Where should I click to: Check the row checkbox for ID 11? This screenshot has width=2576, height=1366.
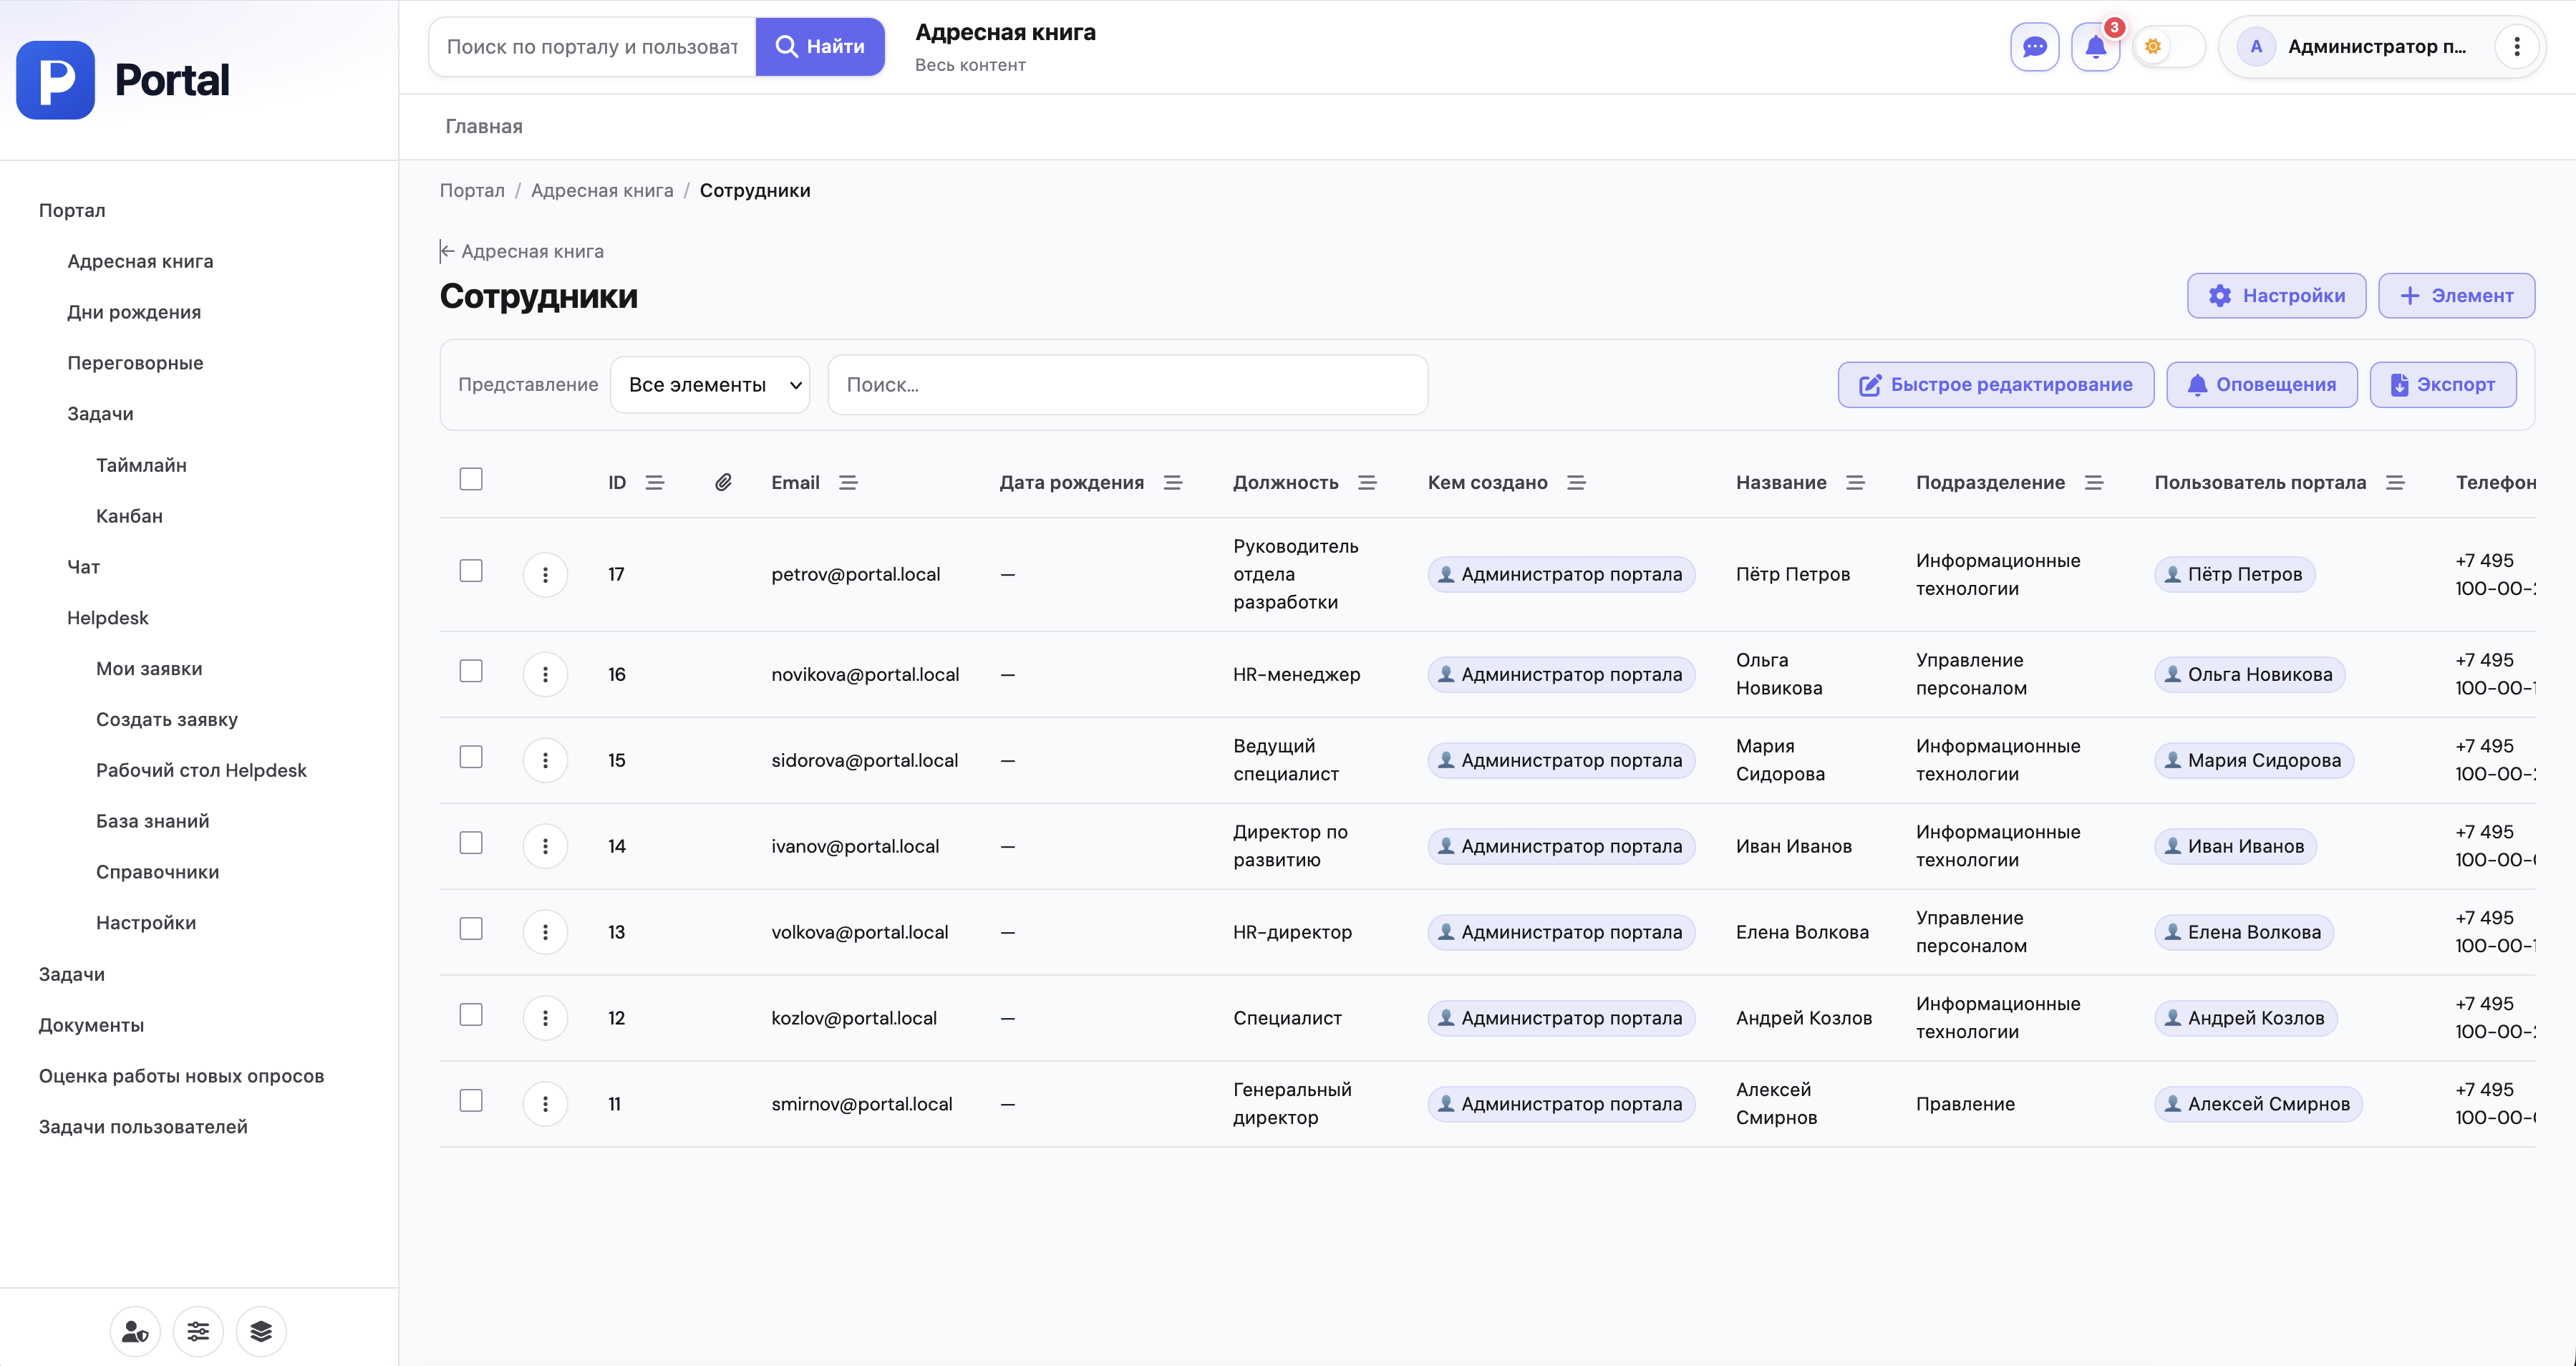(471, 1100)
